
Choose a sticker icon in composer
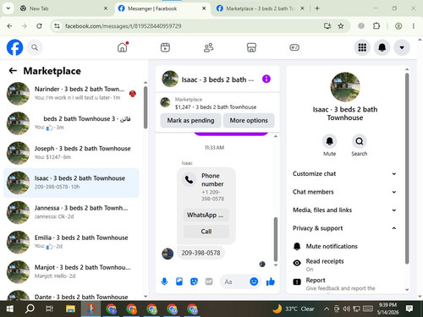pos(194,281)
